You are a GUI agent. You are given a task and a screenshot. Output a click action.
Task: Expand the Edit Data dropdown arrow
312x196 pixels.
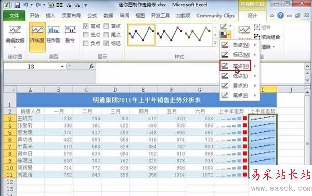point(15,48)
